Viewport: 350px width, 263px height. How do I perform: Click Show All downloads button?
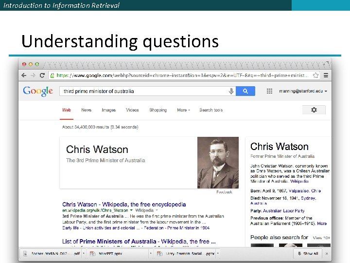tap(308, 253)
